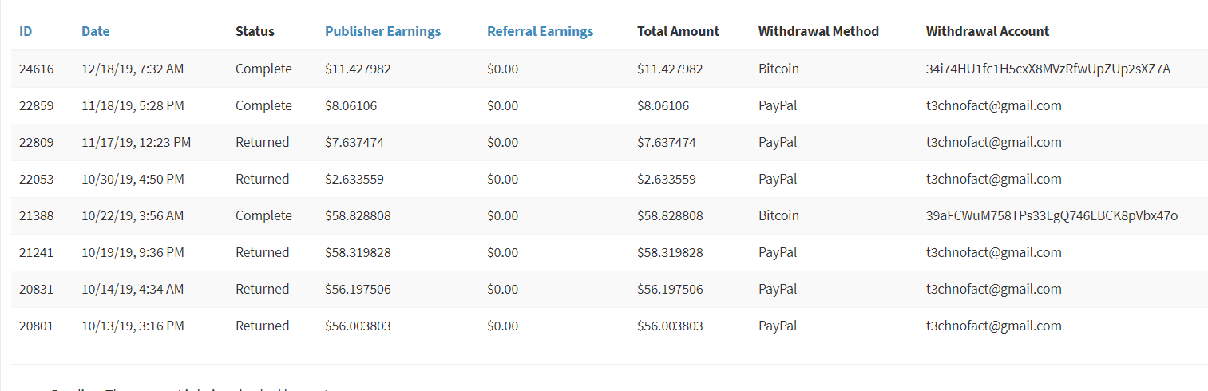This screenshot has width=1208, height=391.
Task: Click the PayPal email in row 22053
Action: click(x=993, y=180)
